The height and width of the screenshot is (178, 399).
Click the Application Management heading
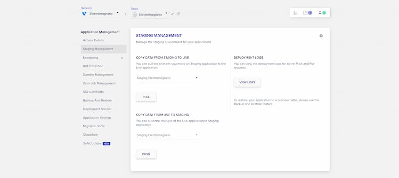100,32
